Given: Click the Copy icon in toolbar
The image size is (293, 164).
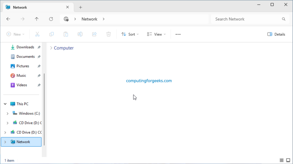Looking at the screenshot, I should click(52, 34).
